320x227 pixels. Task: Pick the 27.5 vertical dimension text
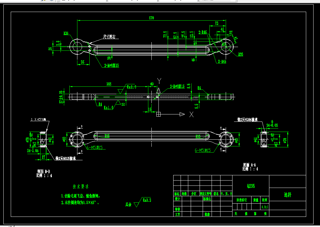tap(183, 34)
